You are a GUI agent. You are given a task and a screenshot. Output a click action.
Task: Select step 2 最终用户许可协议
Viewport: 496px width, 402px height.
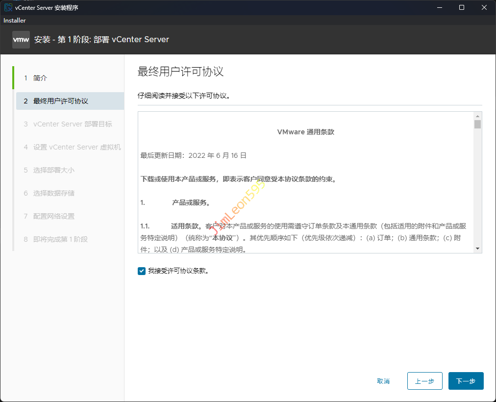pos(60,101)
